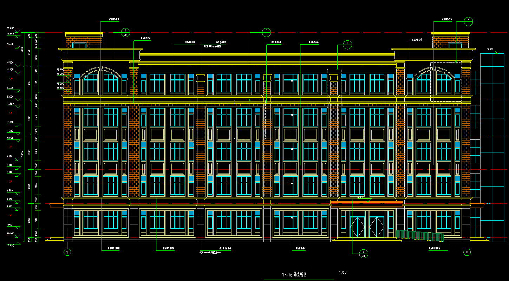Click the red 3F floor label
The image size is (509, 281).
point(11,146)
